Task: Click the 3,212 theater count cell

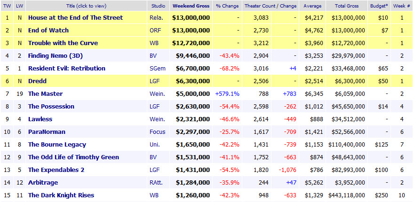Action: [x=261, y=43]
